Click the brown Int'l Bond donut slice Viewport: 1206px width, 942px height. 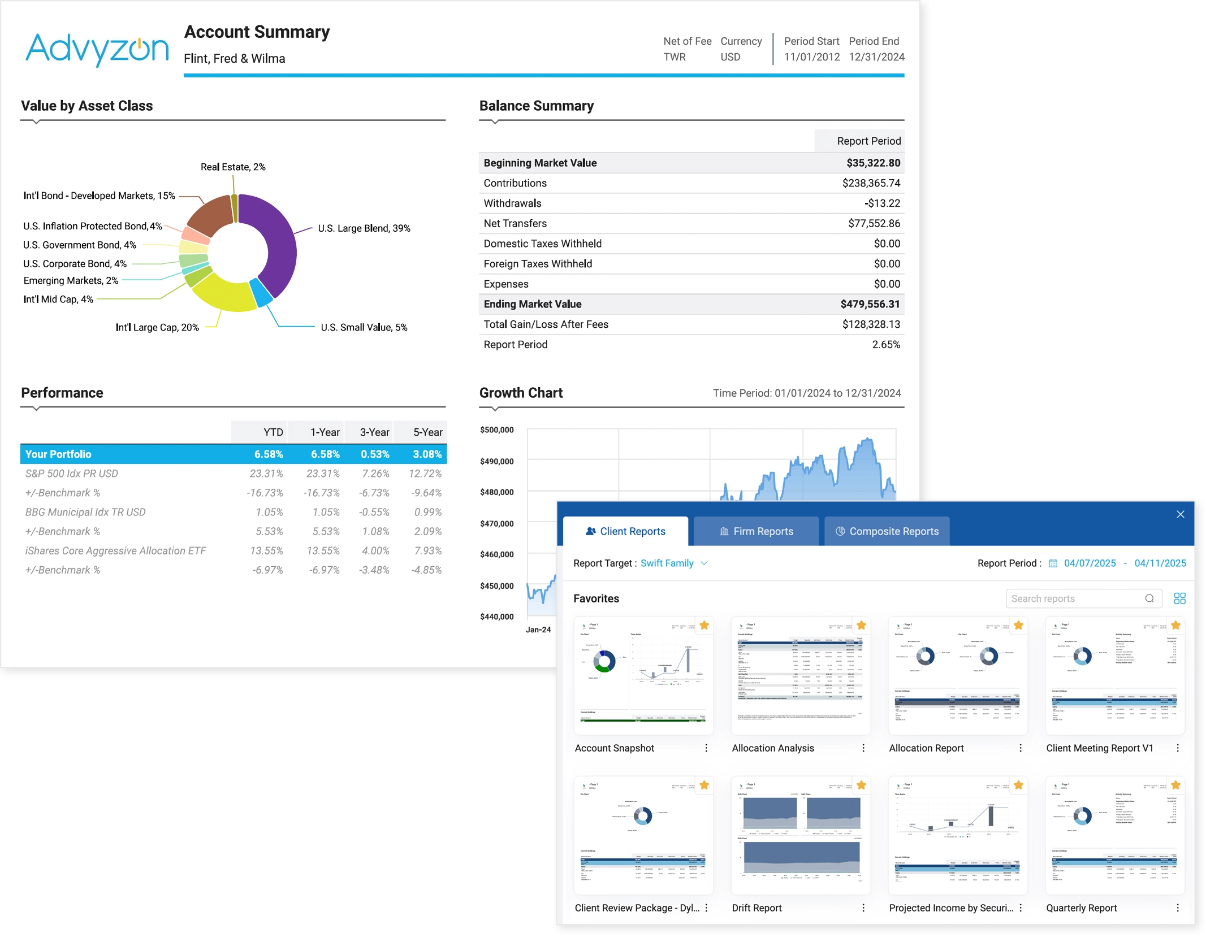[x=210, y=215]
